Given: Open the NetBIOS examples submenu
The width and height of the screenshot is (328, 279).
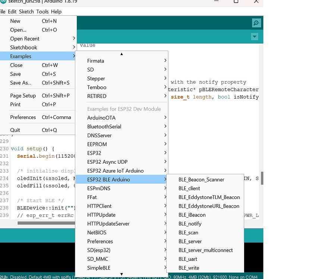Looking at the screenshot, I should (122, 232).
